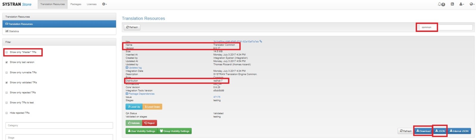Click the bottom Refresh button
This screenshot has width=476, height=140.
point(406,131)
